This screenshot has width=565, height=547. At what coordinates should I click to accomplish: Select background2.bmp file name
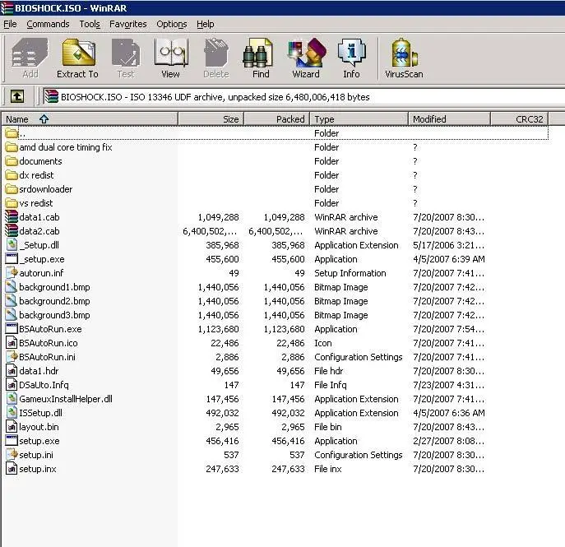[x=54, y=301]
